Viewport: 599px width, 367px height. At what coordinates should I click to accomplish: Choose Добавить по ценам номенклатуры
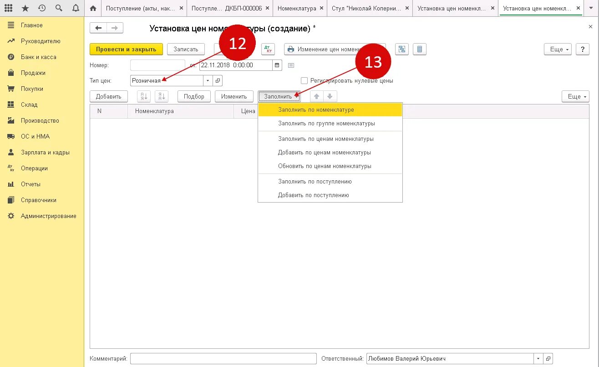[330, 152]
